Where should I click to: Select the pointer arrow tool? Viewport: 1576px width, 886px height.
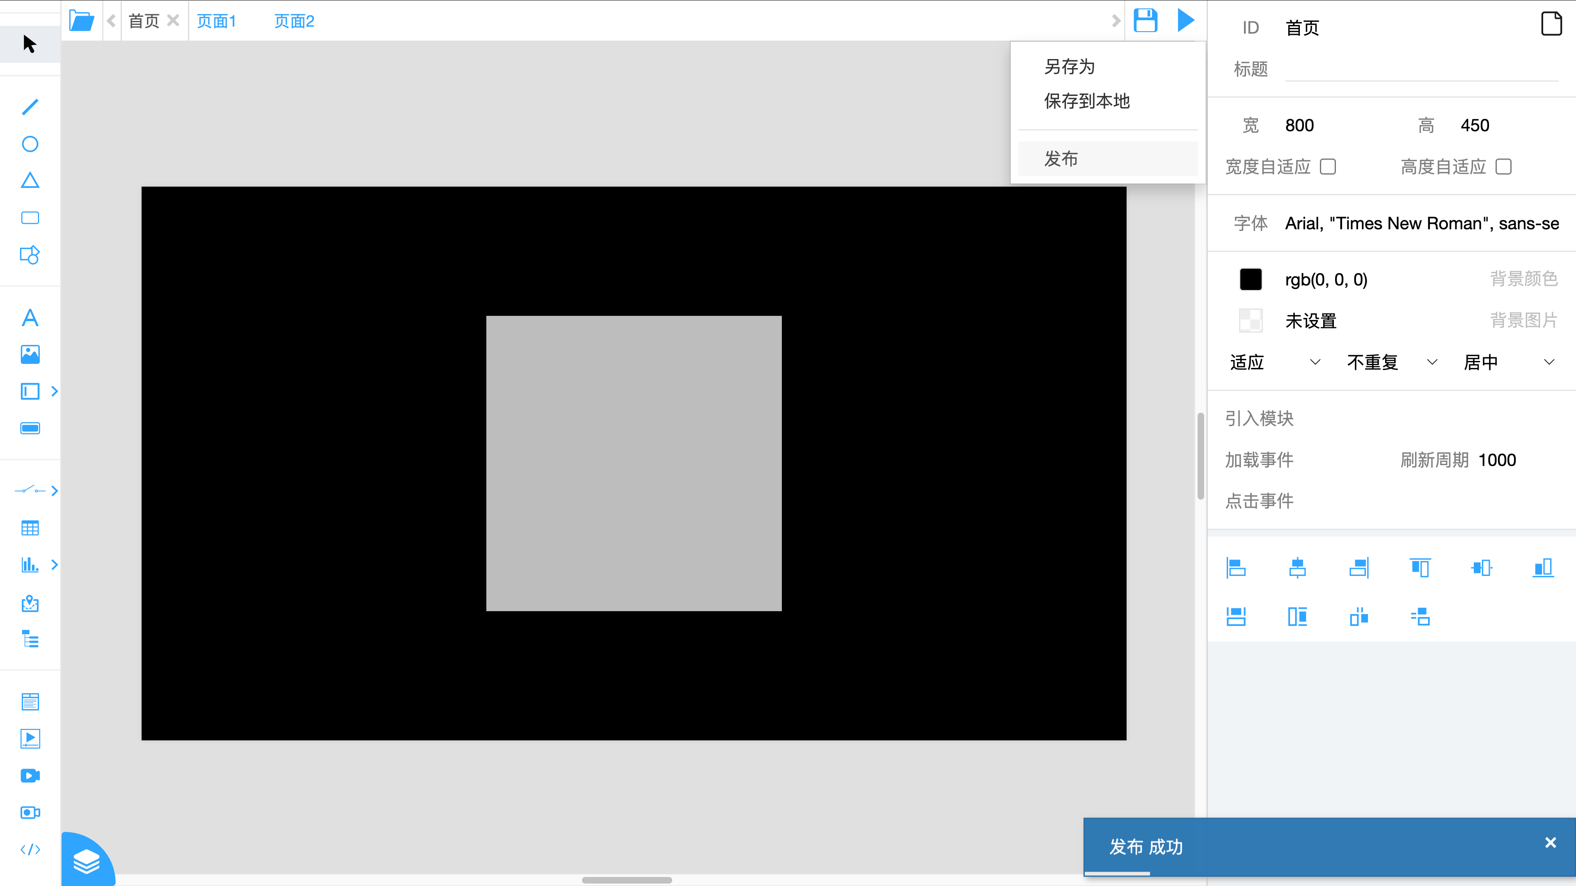pyautogui.click(x=30, y=44)
